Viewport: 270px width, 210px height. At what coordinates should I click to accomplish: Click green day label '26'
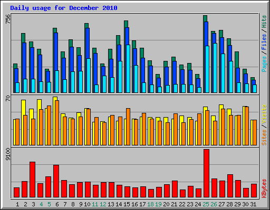(214, 204)
